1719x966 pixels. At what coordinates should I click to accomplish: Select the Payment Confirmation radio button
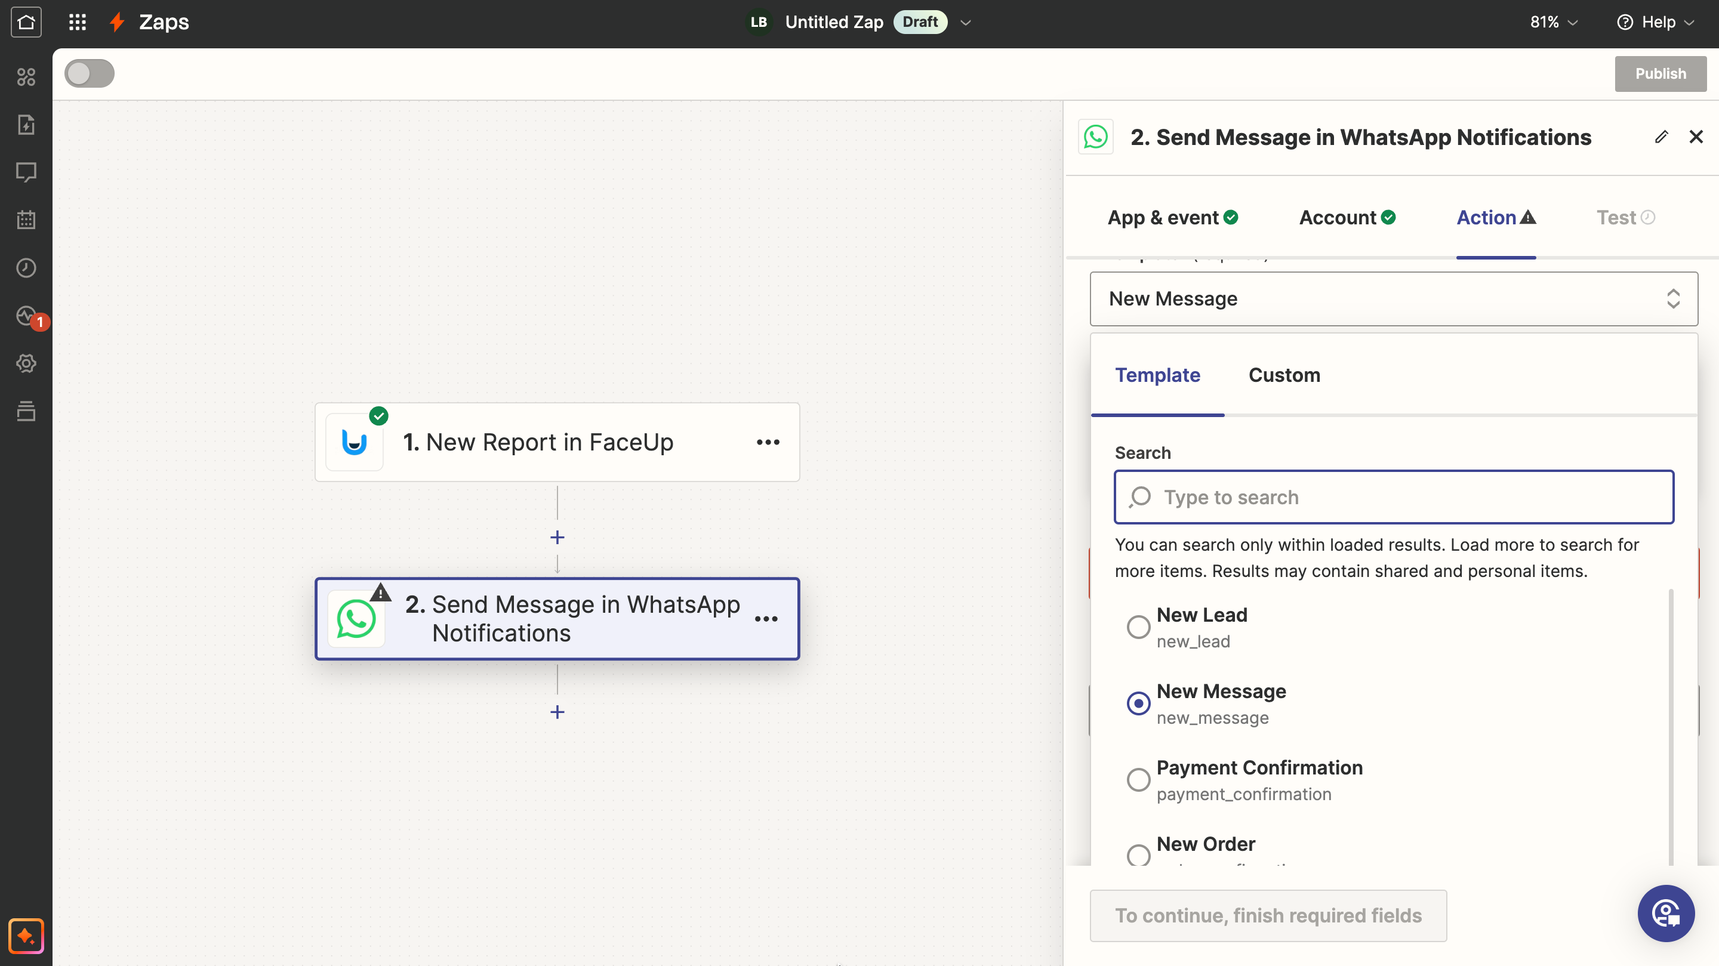click(1138, 779)
